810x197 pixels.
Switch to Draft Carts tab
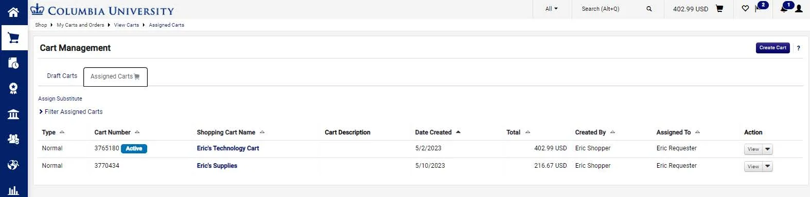(x=62, y=76)
